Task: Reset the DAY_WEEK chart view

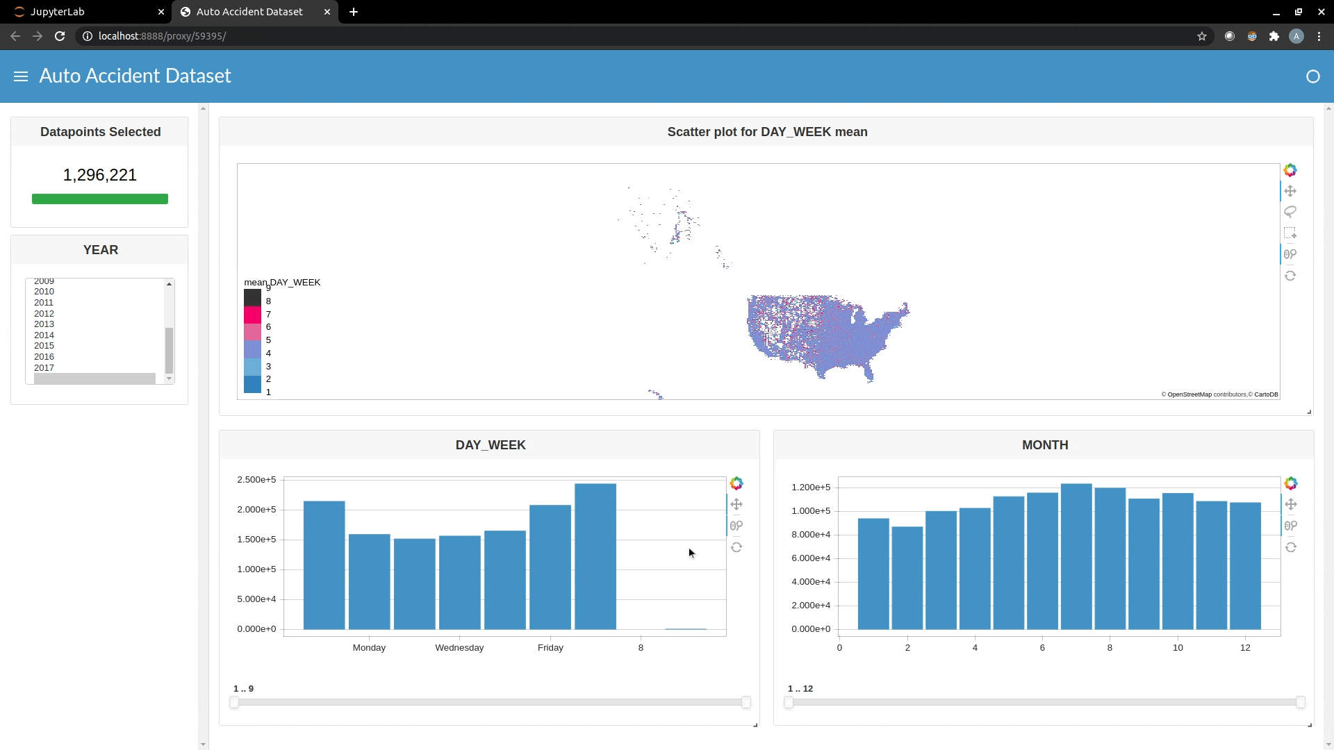Action: click(736, 547)
